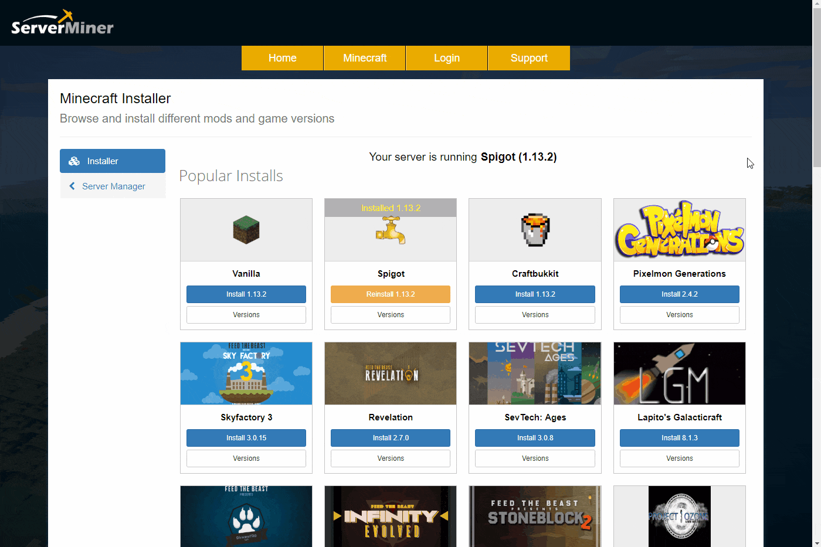
Task: View Skyfactory 3 versions
Action: (x=246, y=458)
